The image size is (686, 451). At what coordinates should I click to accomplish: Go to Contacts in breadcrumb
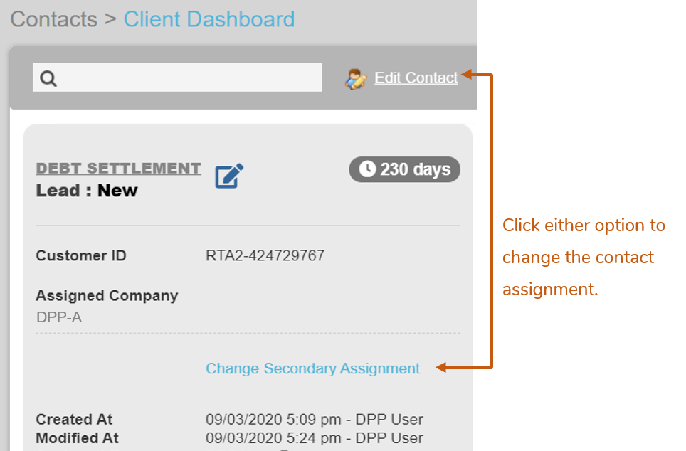[54, 19]
